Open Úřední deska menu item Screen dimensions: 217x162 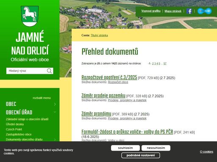click(x=15, y=124)
